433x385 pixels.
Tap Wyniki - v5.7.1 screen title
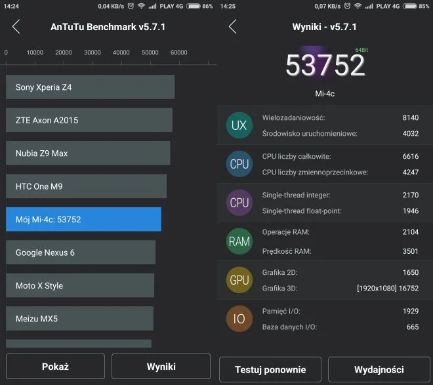click(x=325, y=27)
